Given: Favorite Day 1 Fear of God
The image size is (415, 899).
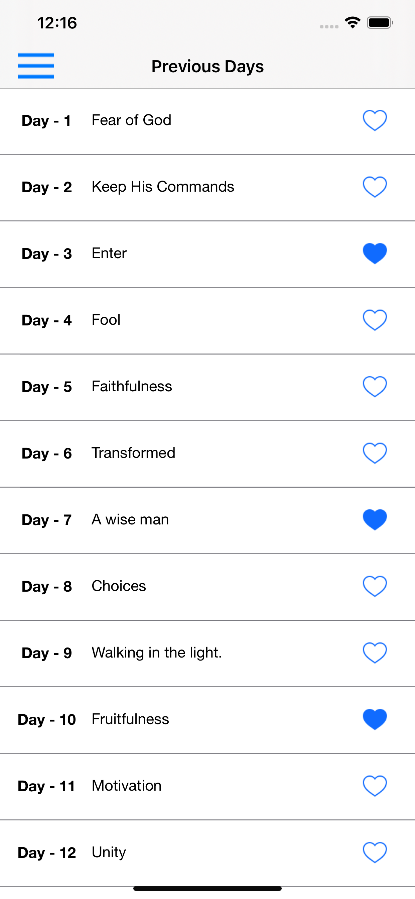Looking at the screenshot, I should pyautogui.click(x=375, y=120).
